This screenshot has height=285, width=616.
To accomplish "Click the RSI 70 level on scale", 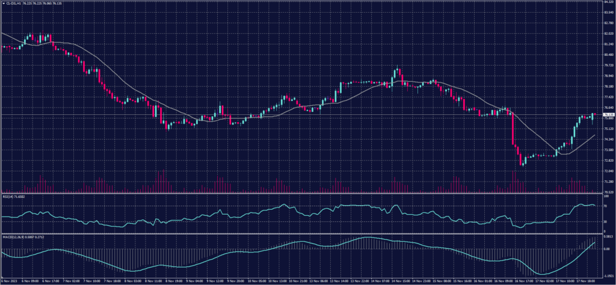I will click(x=605, y=206).
